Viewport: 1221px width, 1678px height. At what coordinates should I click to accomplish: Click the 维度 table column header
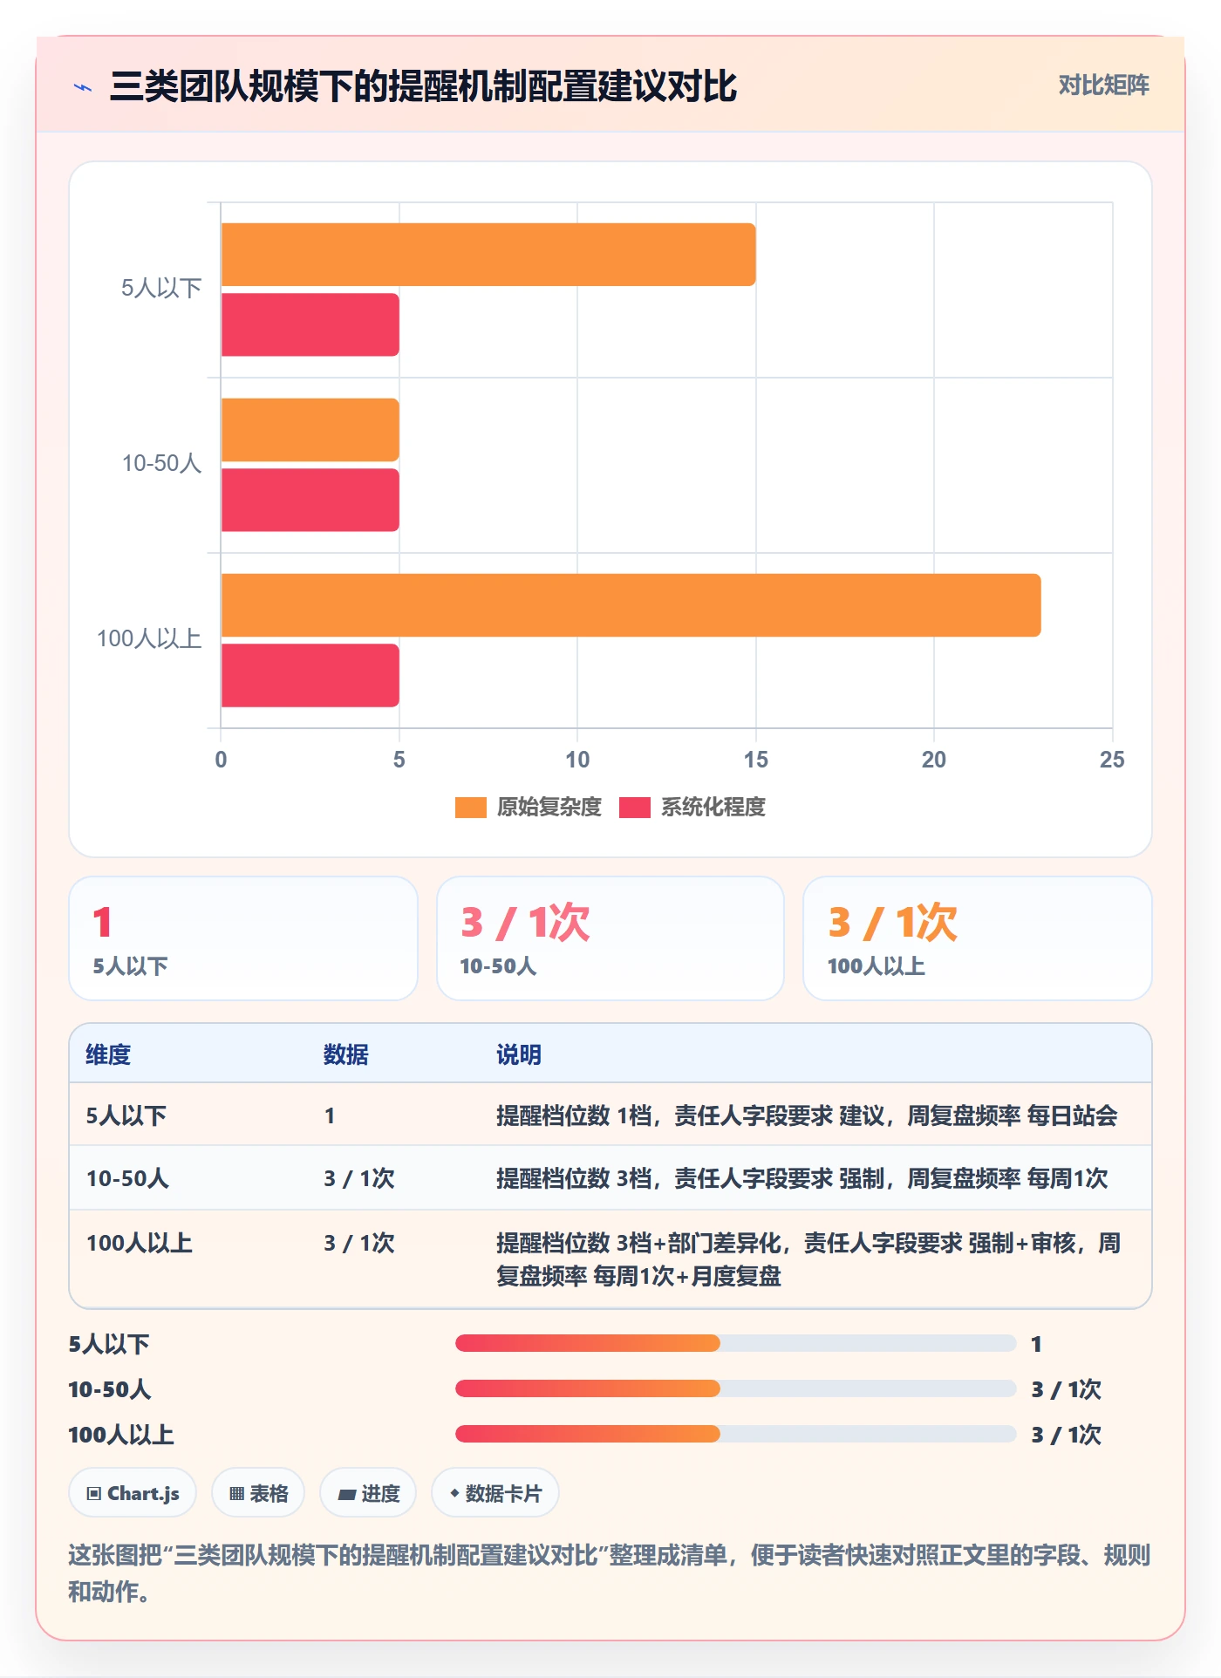coord(108,1054)
